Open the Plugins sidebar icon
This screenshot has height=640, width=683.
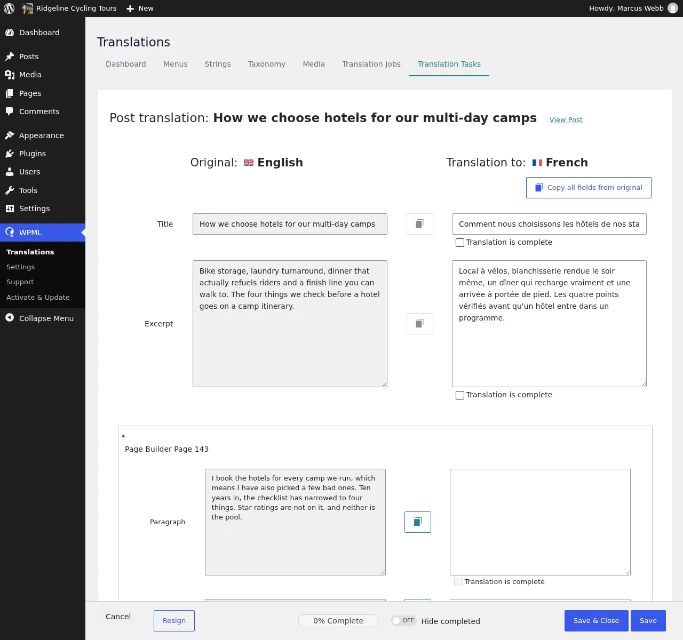(x=10, y=154)
